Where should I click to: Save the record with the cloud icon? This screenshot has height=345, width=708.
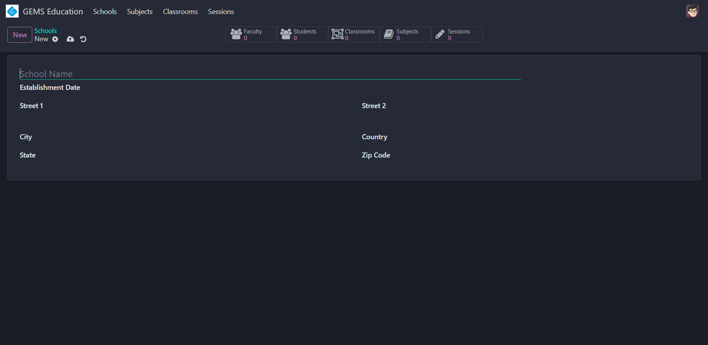tap(70, 39)
